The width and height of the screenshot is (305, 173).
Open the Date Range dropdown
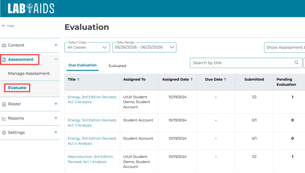pyautogui.click(x=144, y=47)
